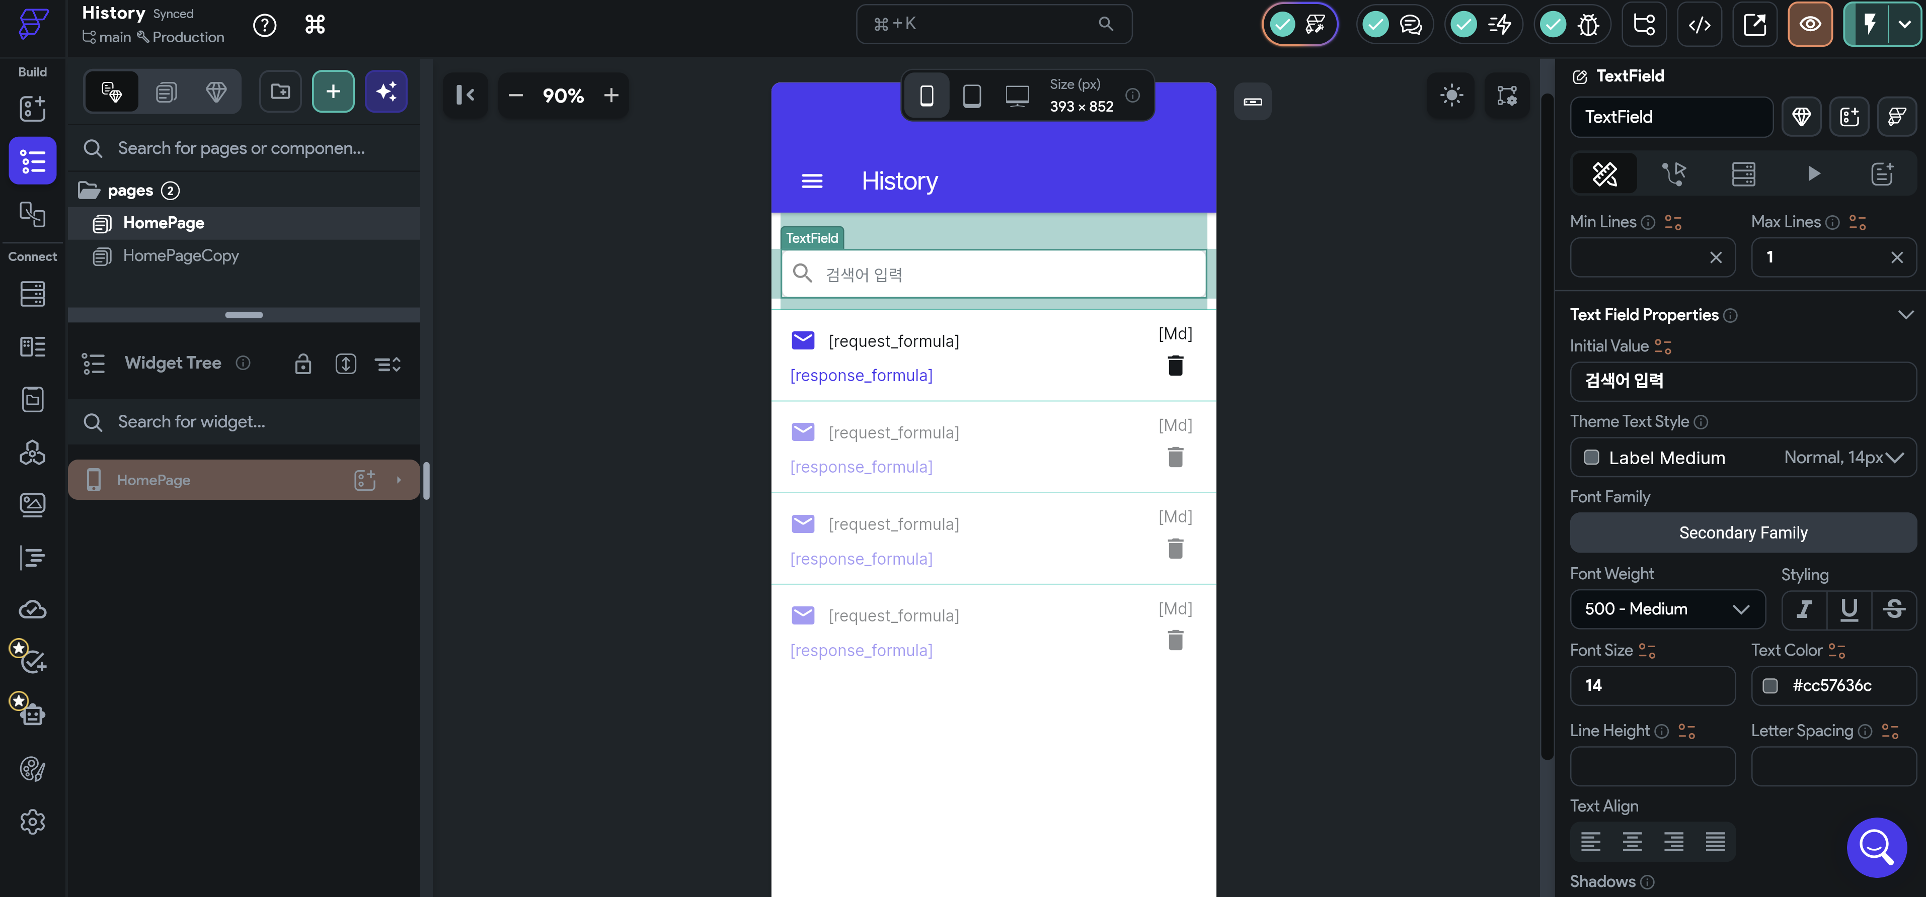The height and width of the screenshot is (897, 1926).
Task: Toggle strikethrough styling
Action: (1894, 609)
